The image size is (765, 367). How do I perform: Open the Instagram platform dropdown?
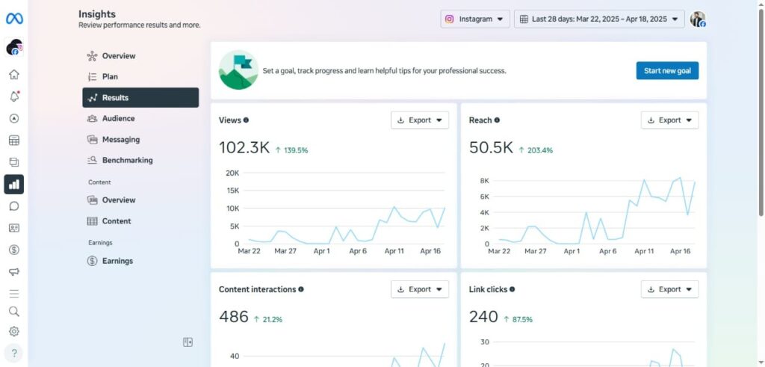[x=475, y=19]
